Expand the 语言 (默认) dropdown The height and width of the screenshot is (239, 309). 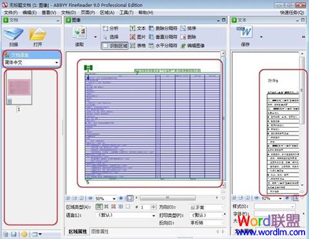(126, 215)
